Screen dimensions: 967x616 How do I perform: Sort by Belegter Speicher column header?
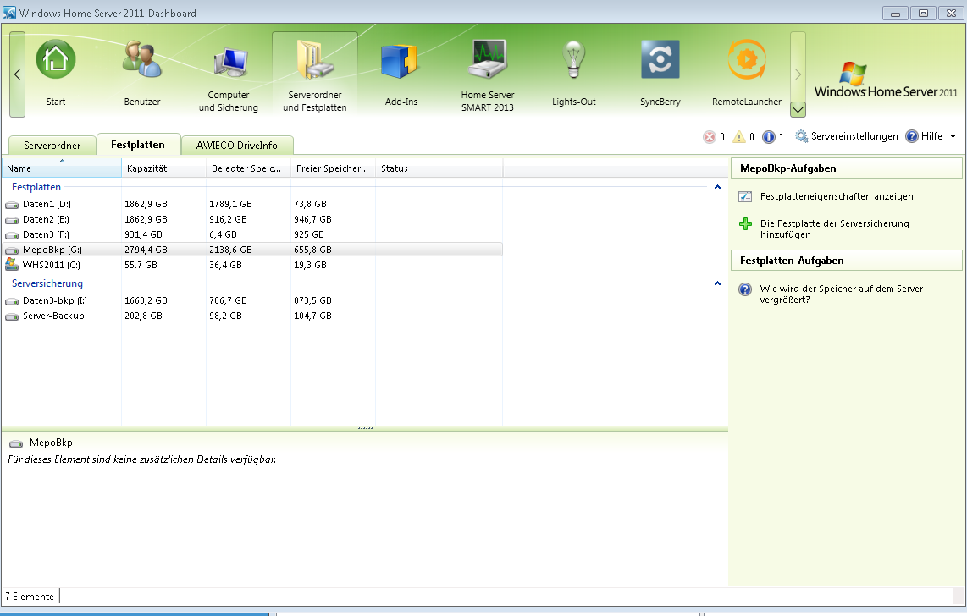(x=249, y=168)
